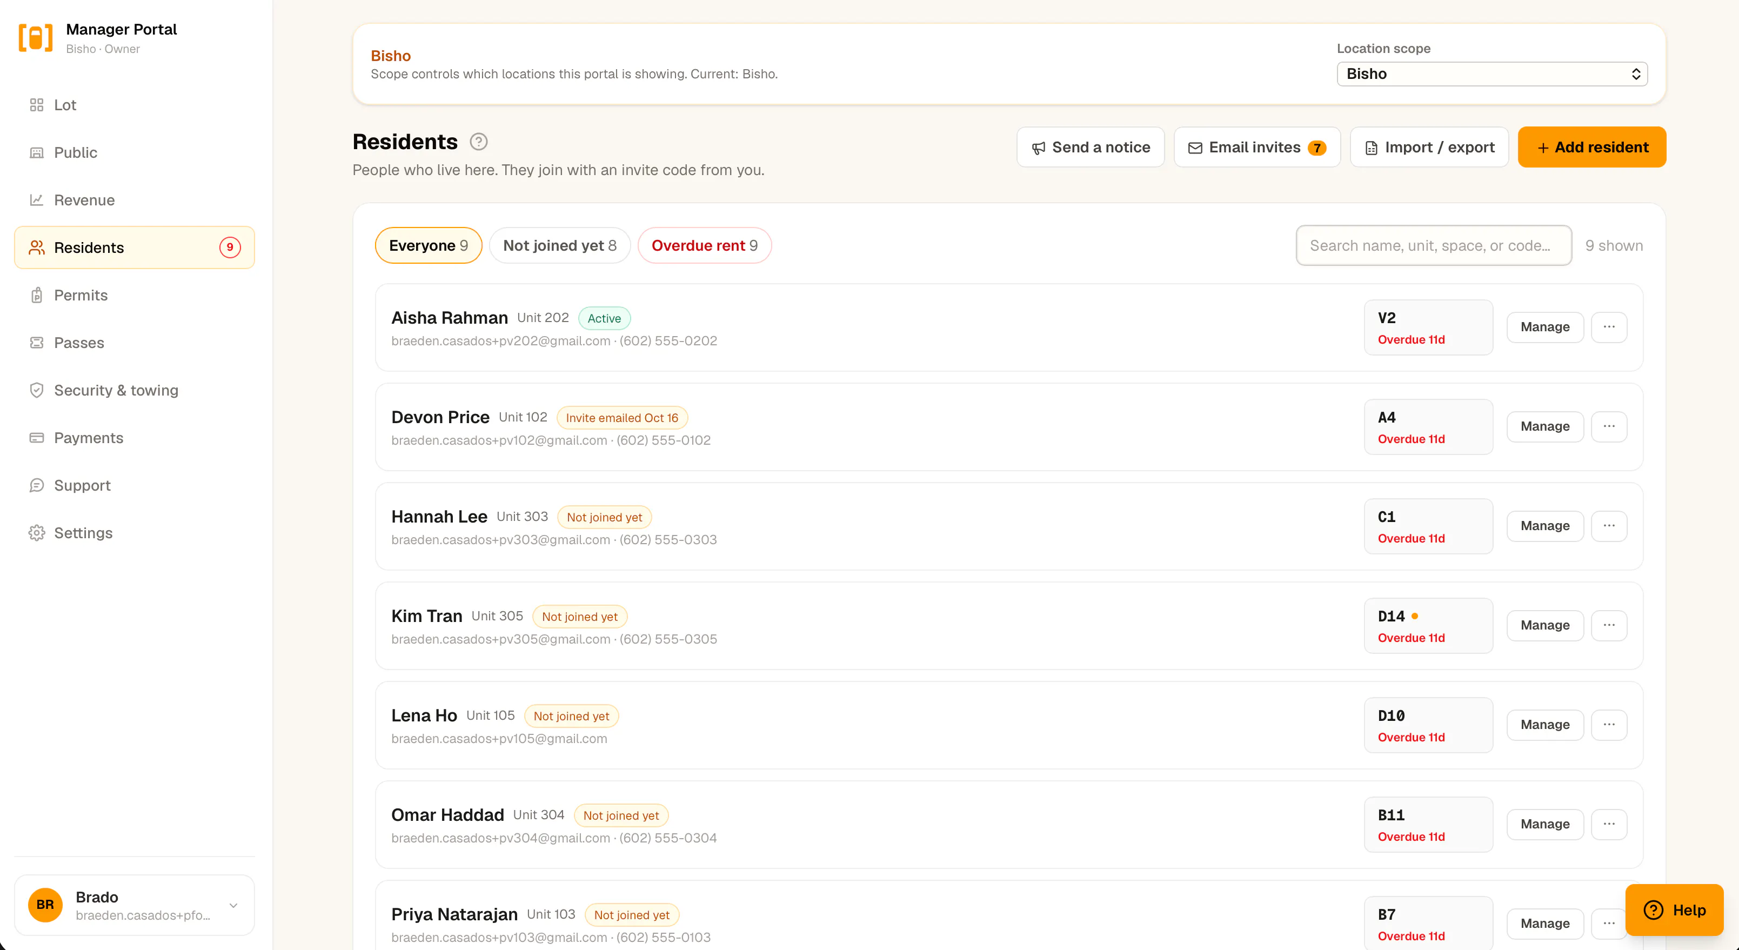The width and height of the screenshot is (1739, 950).
Task: Click Import / export button
Action: coord(1429,147)
